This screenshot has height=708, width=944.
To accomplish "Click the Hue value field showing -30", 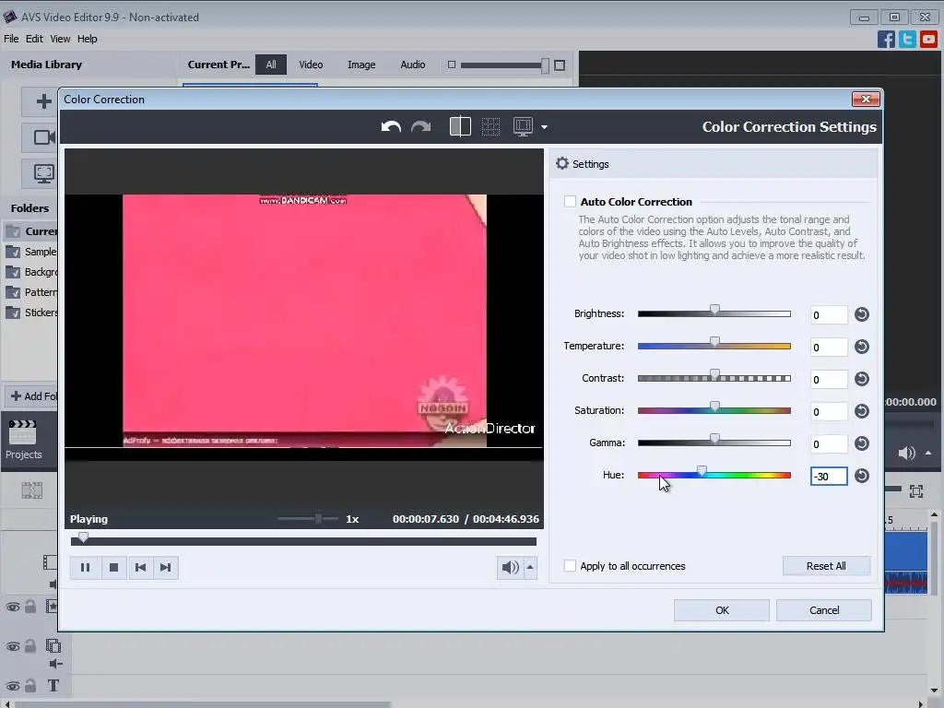I will tap(829, 477).
